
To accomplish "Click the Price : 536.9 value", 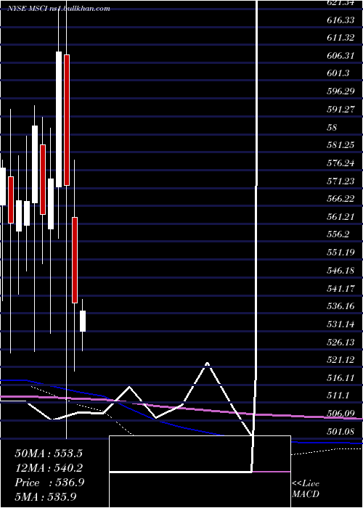I will pyautogui.click(x=49, y=483).
